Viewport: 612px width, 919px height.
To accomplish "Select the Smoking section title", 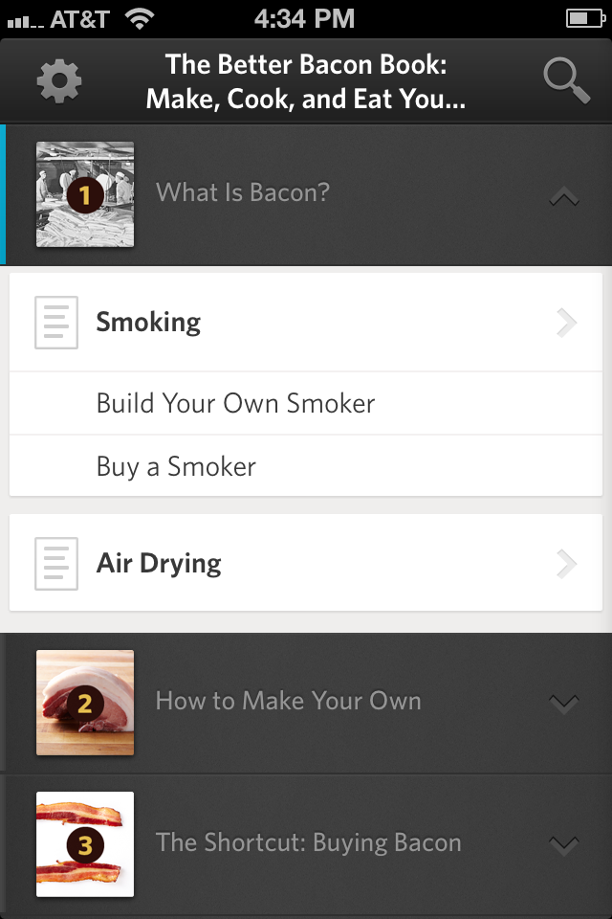I will [148, 323].
